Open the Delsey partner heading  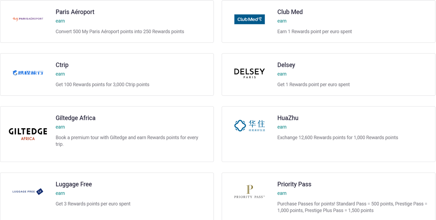pos(286,65)
